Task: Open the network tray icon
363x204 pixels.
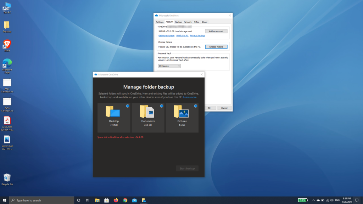Action: 327,200
